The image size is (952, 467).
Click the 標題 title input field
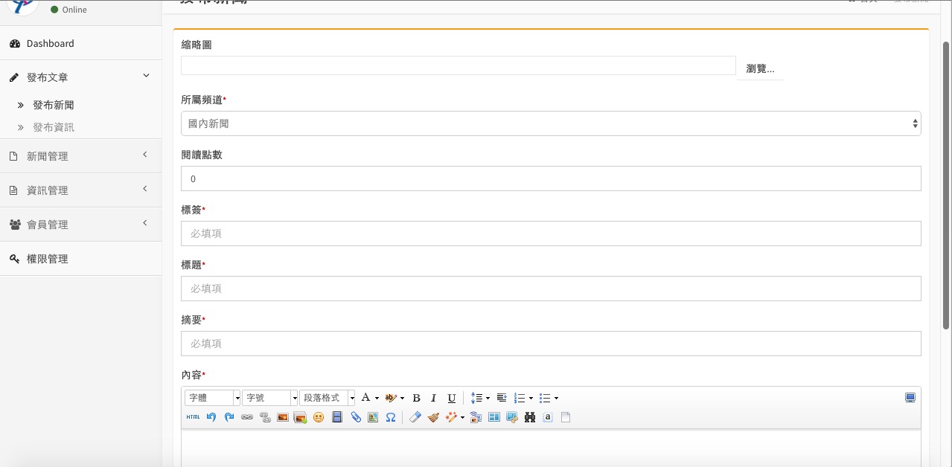point(551,289)
